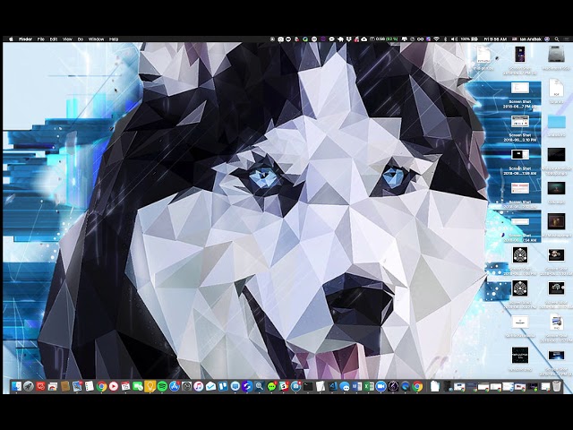
Task: Open Bluetooth status in menu bar
Action: (445, 39)
